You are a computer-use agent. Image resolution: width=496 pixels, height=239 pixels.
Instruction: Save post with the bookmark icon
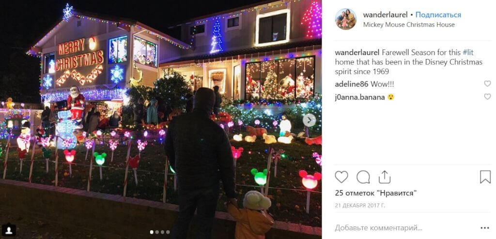point(485,177)
